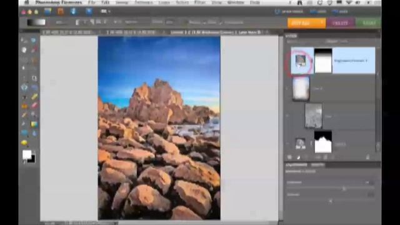Click the Contrast slider handle
The height and width of the screenshot is (225, 400).
(x=331, y=201)
